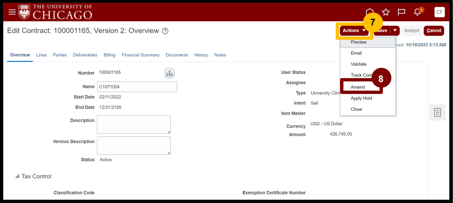Collapse the Tax Control section
Viewport: 453px width, 203px height.
click(17, 176)
